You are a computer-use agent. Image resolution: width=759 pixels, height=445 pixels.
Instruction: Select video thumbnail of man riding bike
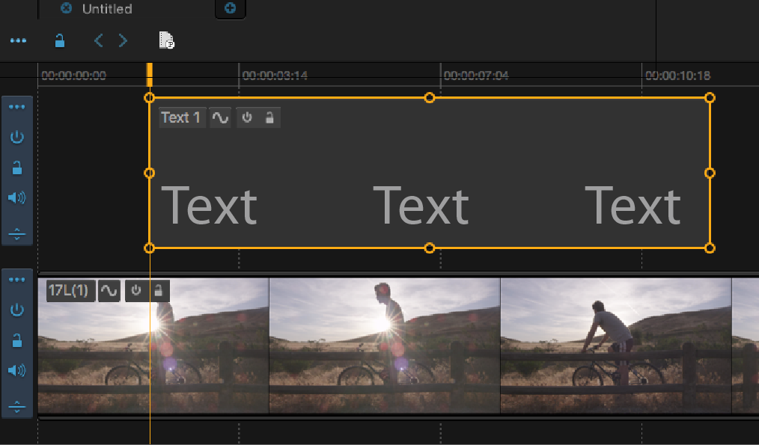(616, 346)
